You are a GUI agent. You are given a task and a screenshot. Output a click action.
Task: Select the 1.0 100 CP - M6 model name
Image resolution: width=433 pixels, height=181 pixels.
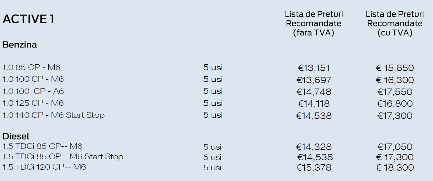pyautogui.click(x=33, y=79)
